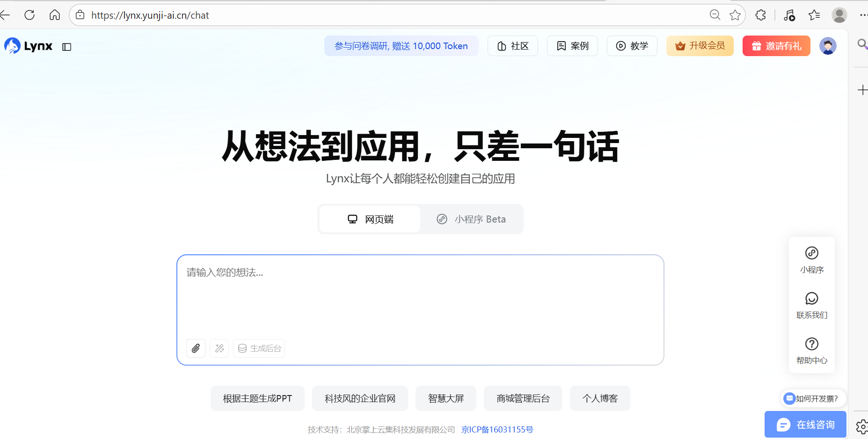The image size is (868, 439).
Task: Switch to 网页端 mode
Action: 370,219
